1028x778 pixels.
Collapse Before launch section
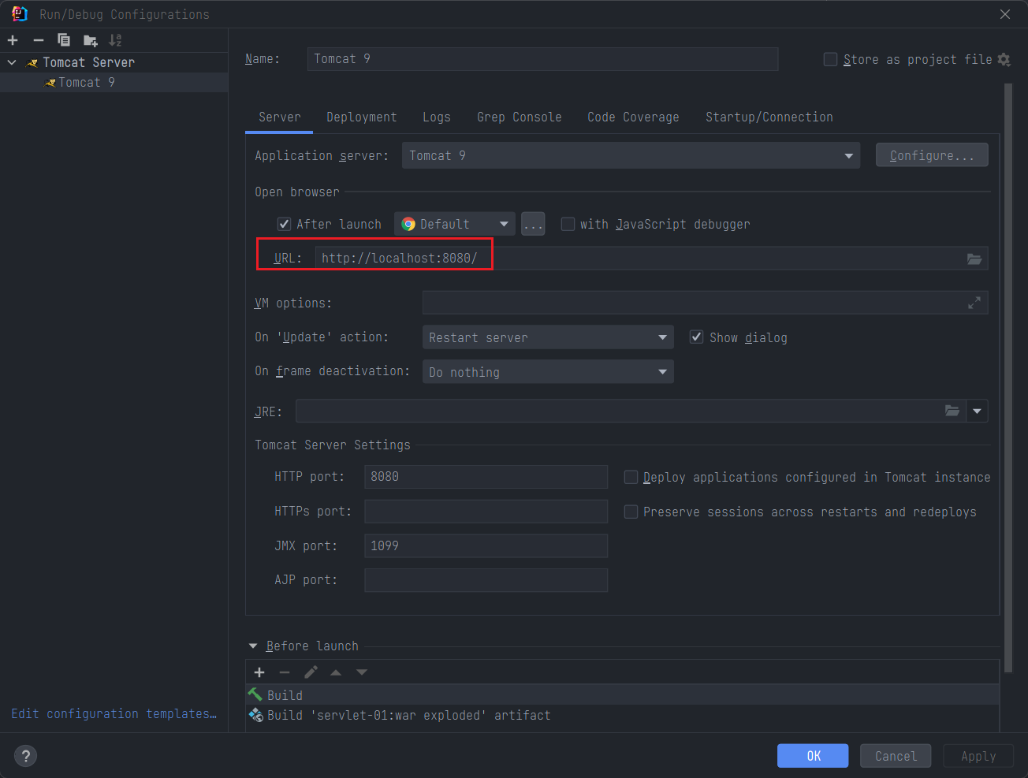tap(253, 646)
